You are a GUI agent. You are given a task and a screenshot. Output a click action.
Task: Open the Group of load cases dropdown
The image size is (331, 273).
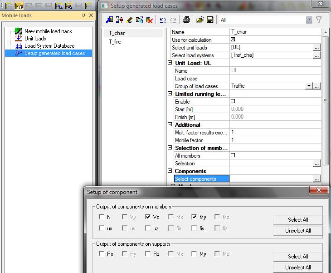[309, 86]
